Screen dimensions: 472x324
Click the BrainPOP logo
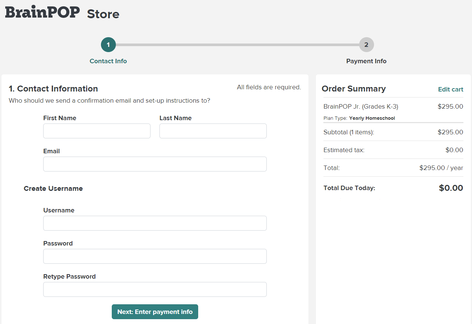pos(42,12)
